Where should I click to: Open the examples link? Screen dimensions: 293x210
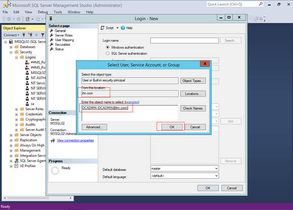132,102
